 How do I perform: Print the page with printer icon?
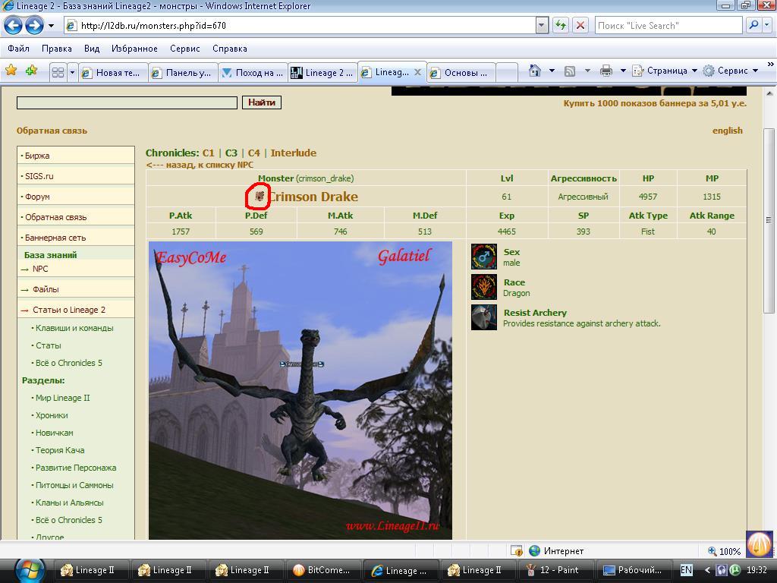606,71
